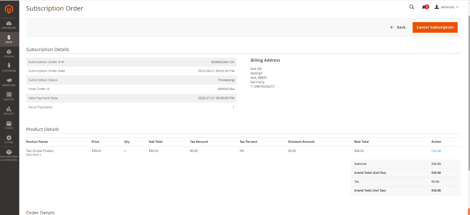Viewport: 470px width, 215px height.
Task: Open the Catalog sidebar icon
Action: pyautogui.click(x=9, y=53)
